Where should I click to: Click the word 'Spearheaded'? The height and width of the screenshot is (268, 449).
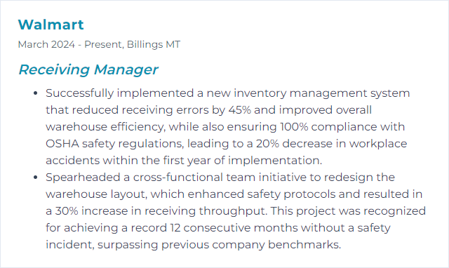[x=83, y=177]
